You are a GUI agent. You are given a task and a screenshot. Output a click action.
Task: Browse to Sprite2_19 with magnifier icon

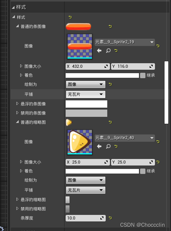108,51
